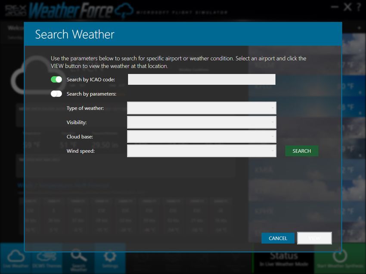This screenshot has width=366, height=274.
Task: Enable the Search by ICAO code toggle
Action: [x=56, y=80]
